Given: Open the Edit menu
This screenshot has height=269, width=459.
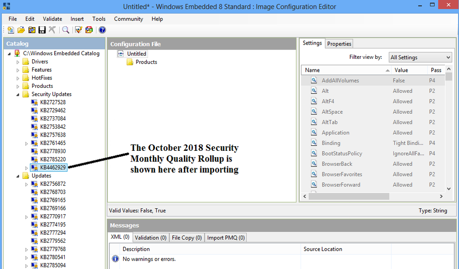Looking at the screenshot, I should [x=30, y=19].
